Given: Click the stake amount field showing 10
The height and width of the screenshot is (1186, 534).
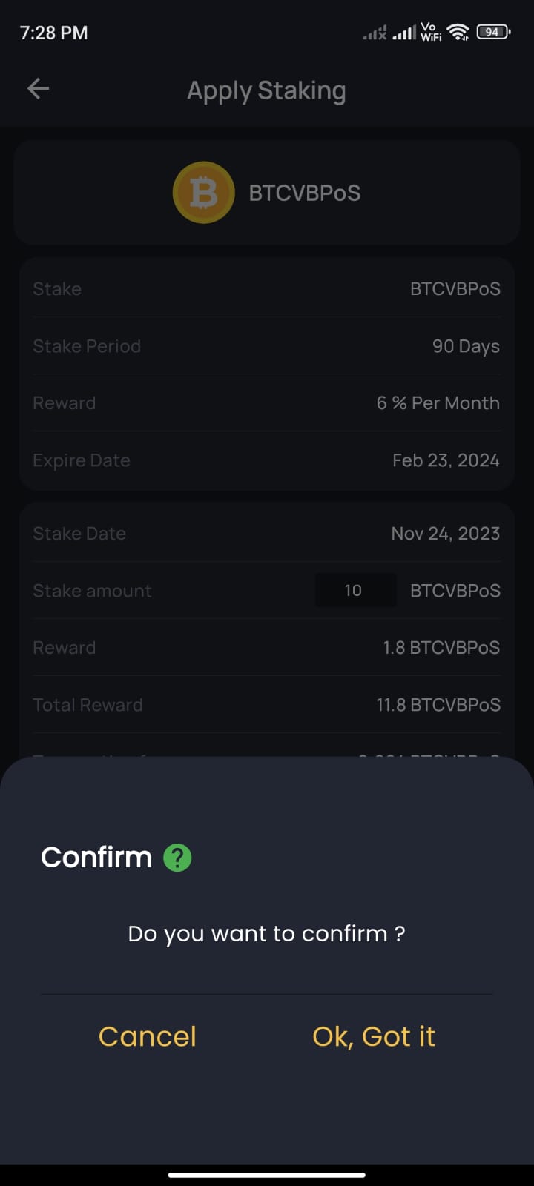Looking at the screenshot, I should point(355,591).
